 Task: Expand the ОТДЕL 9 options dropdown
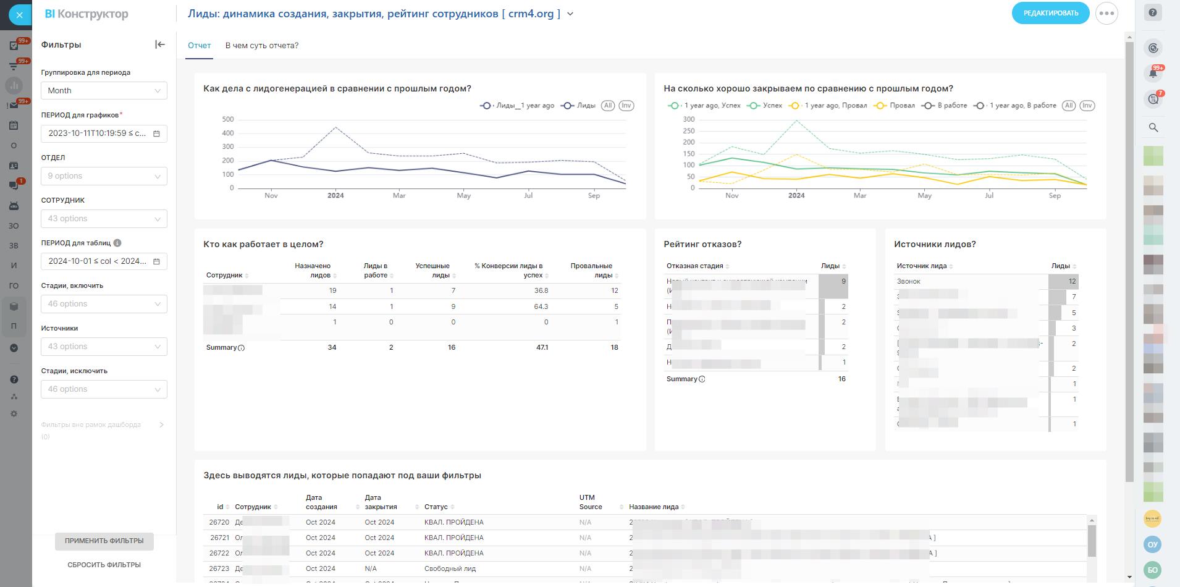[104, 176]
